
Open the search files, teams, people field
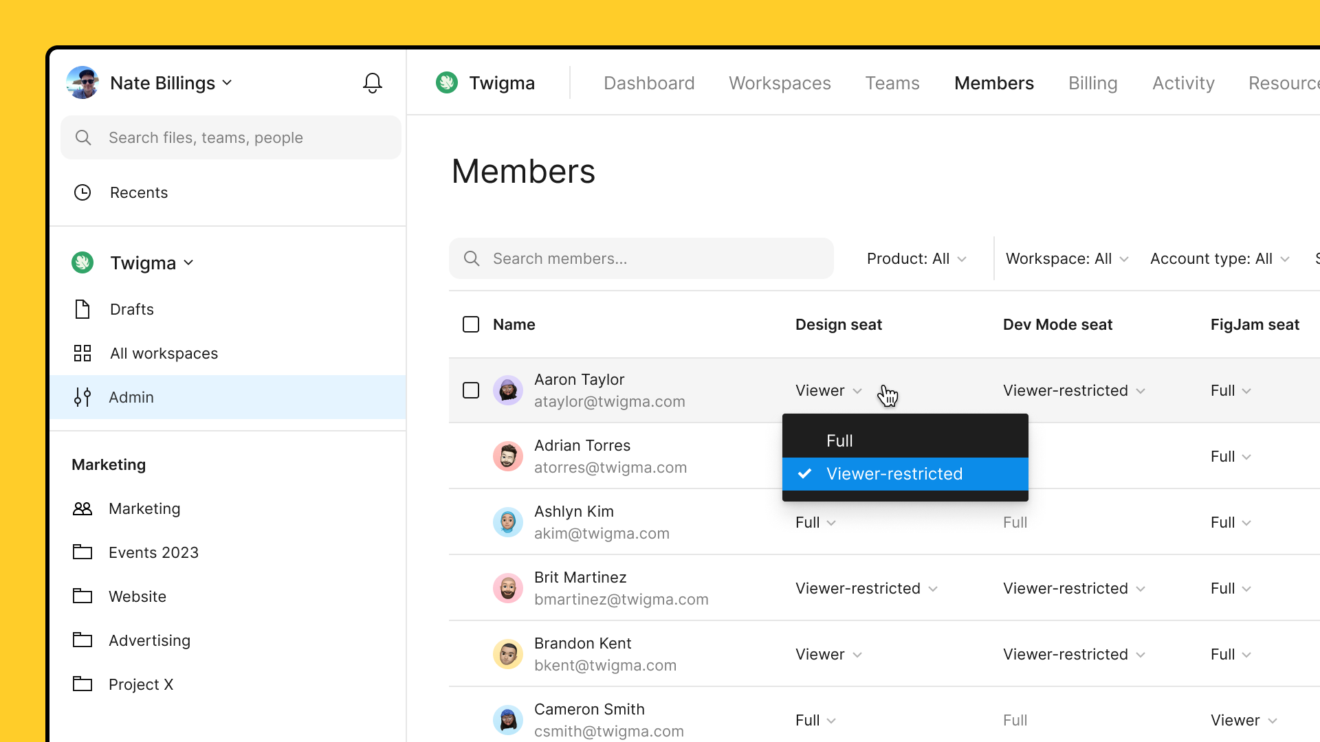tap(230, 137)
